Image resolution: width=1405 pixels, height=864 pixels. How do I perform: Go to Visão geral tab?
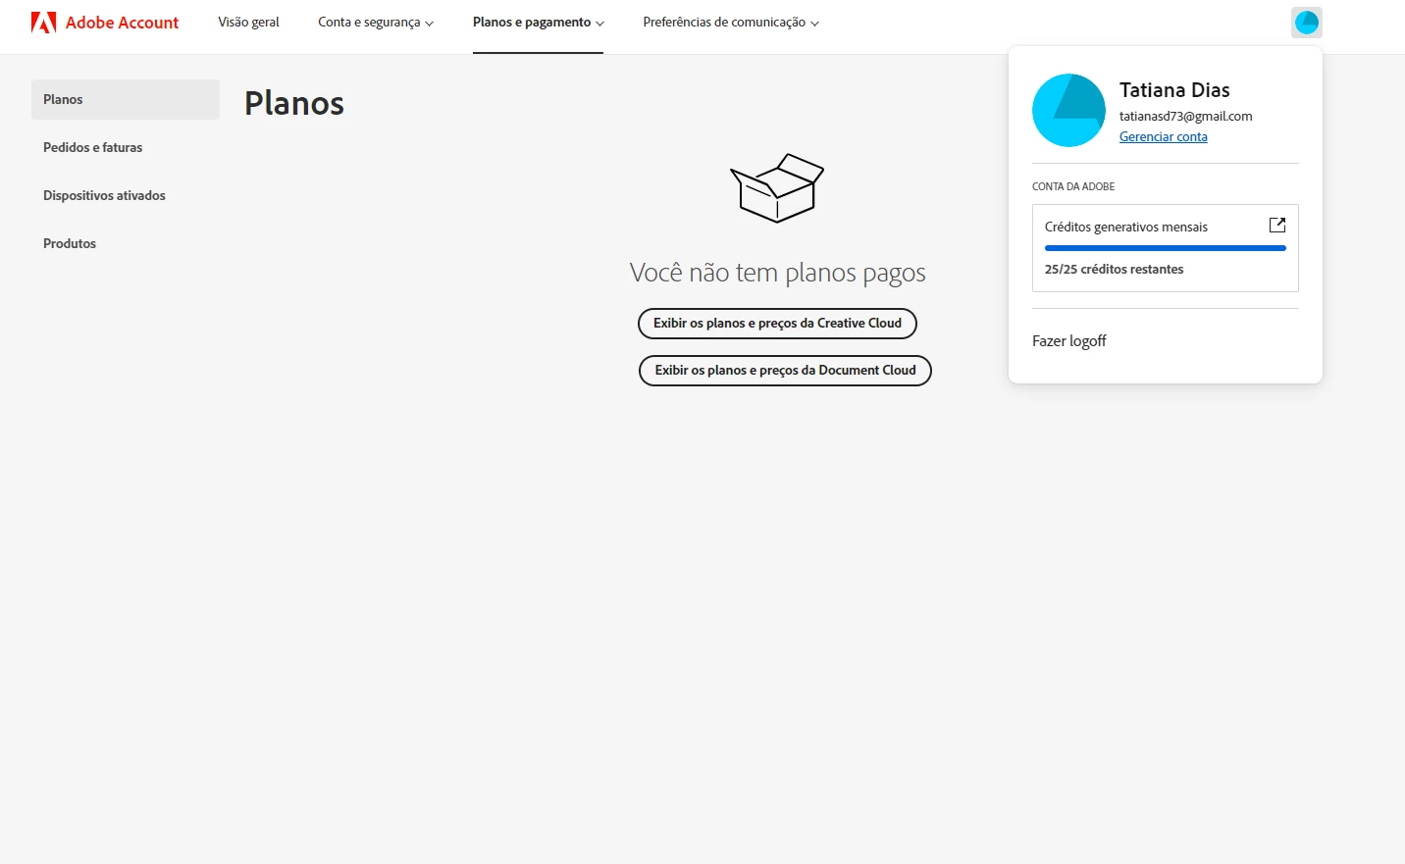pyautogui.click(x=248, y=23)
